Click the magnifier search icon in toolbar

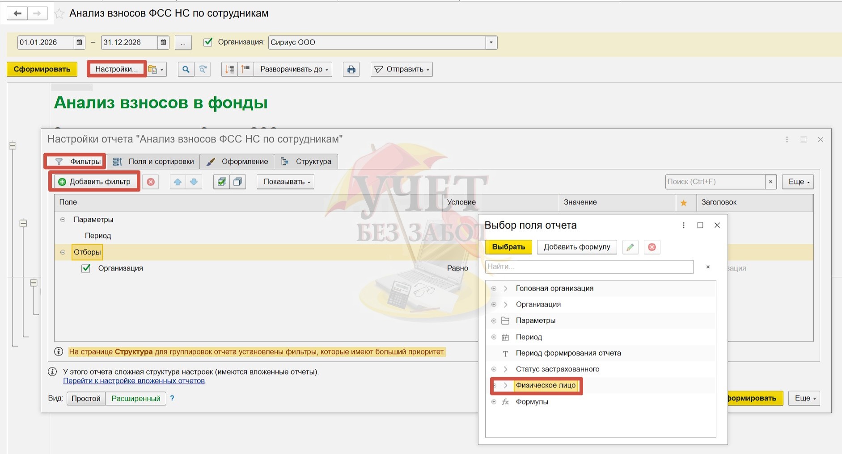click(186, 69)
